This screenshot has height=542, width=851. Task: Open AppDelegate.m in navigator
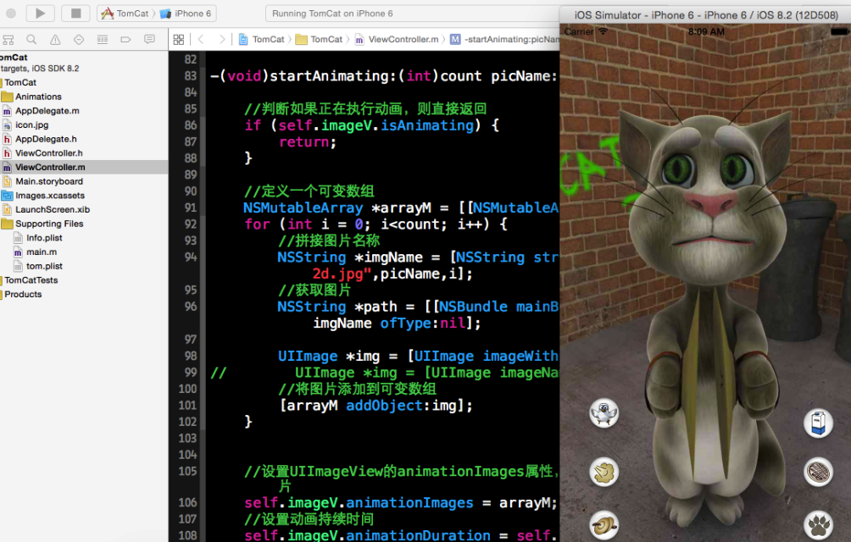pos(42,111)
